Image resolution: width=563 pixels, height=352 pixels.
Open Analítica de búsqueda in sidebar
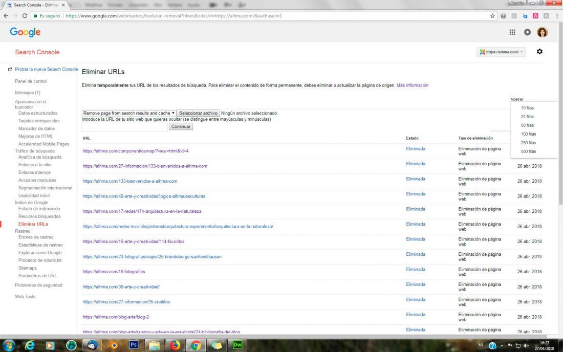click(x=40, y=157)
